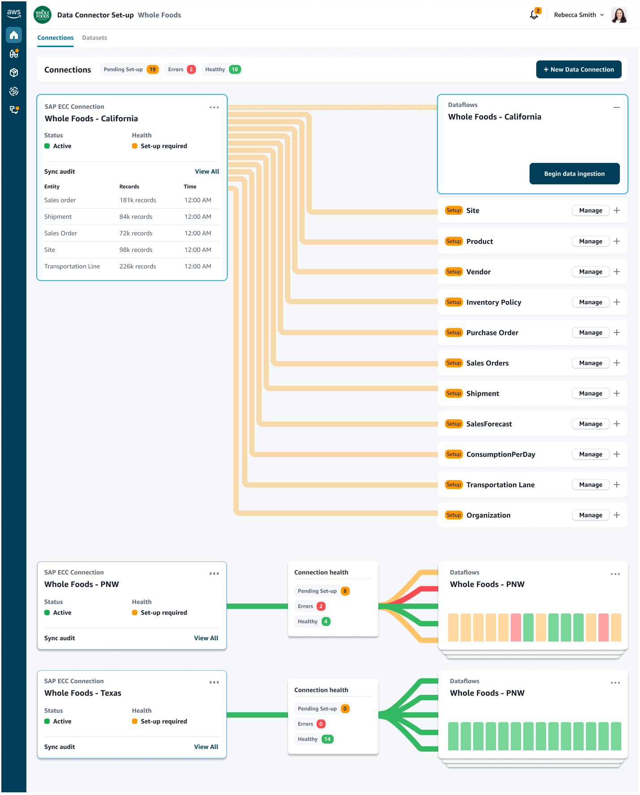Expand the Purchase Order row
This screenshot has width=640, height=795.
pos(617,332)
